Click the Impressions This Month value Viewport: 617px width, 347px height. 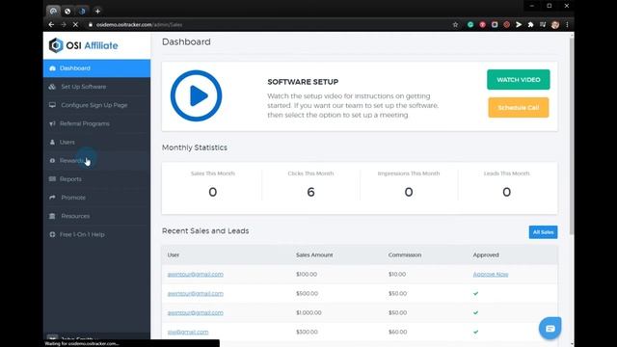[x=409, y=193]
